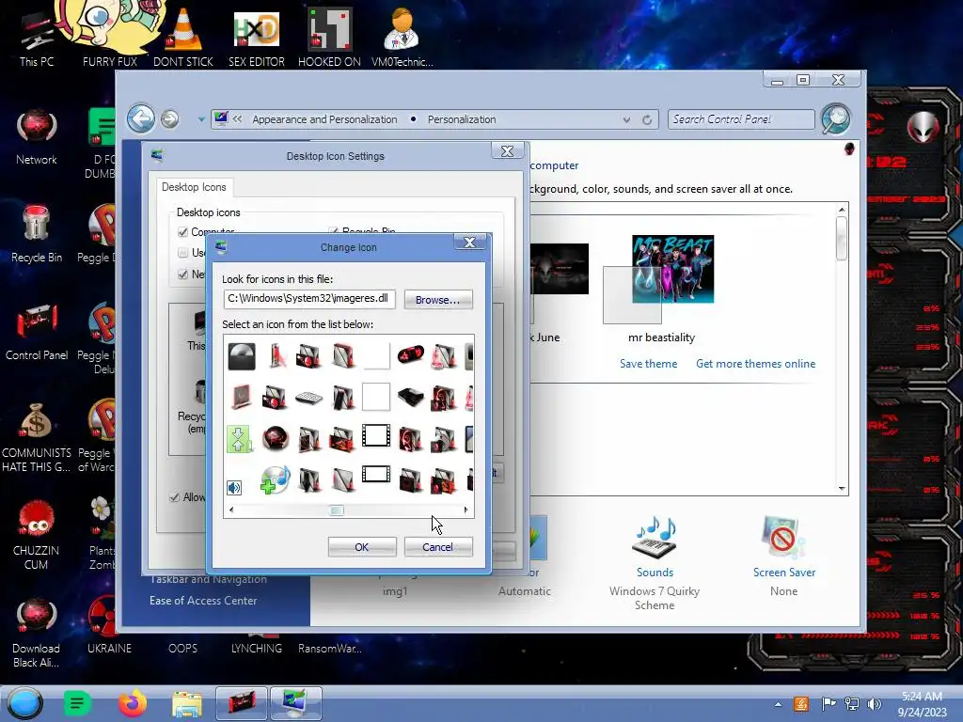
Task: Click Cancel in Change Icon dialog
Action: (438, 546)
